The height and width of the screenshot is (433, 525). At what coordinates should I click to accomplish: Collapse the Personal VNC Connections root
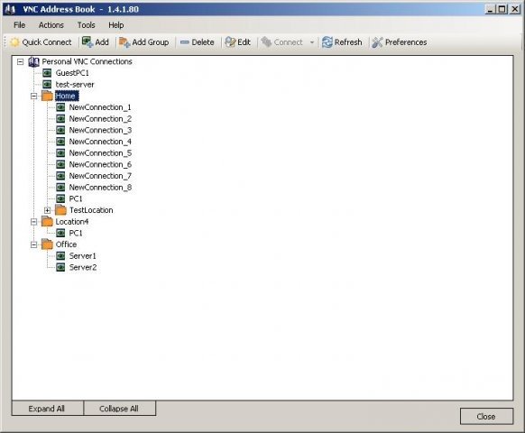(x=21, y=61)
